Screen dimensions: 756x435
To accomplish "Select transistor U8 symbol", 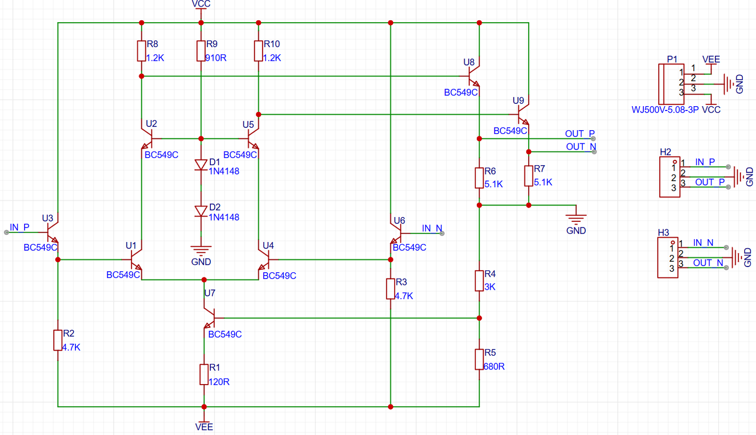I will click(474, 76).
